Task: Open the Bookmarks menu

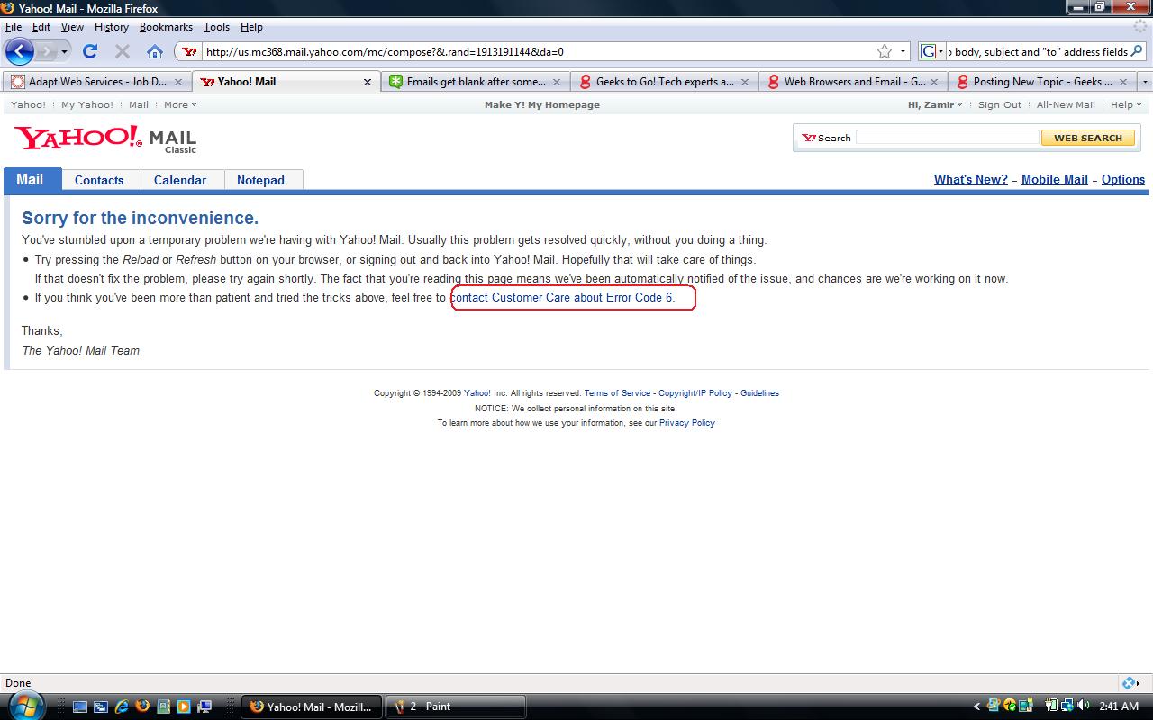Action: (x=166, y=27)
